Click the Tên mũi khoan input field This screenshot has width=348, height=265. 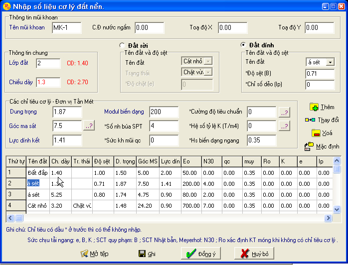67,28
